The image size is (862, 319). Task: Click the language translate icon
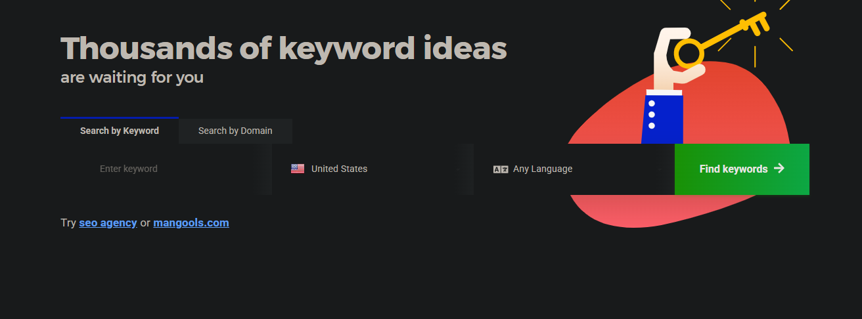(x=501, y=169)
